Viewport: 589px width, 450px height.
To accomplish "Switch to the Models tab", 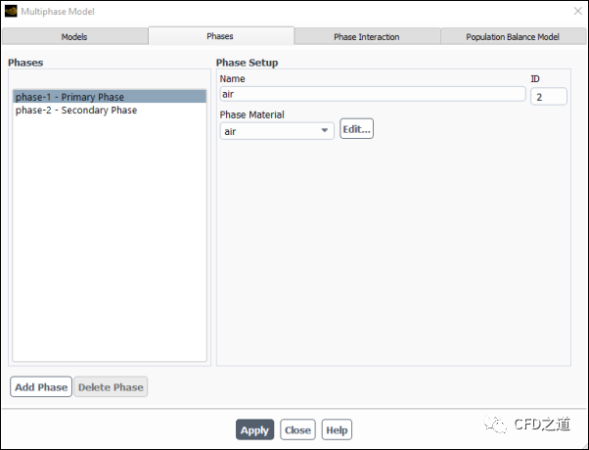I will [x=74, y=37].
